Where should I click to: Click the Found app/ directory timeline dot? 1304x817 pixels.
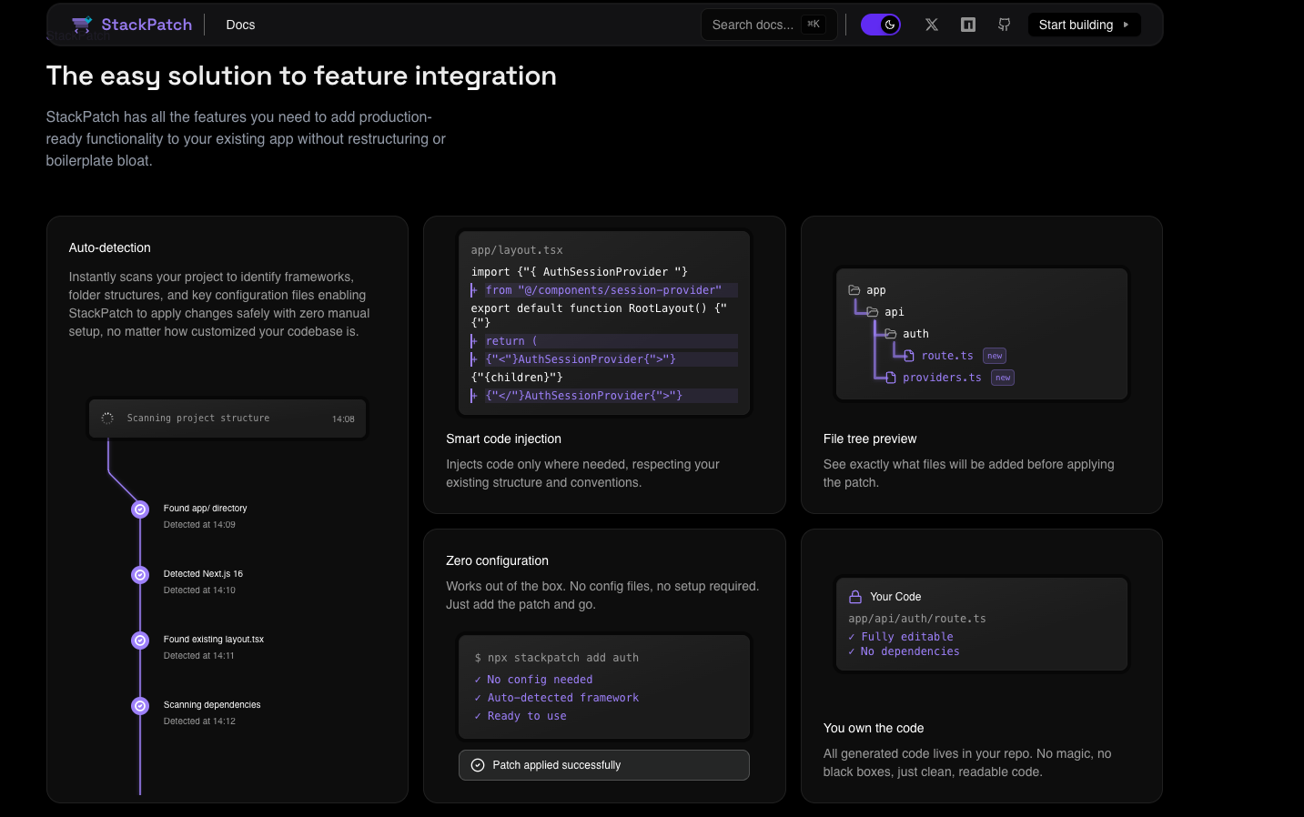(x=139, y=509)
